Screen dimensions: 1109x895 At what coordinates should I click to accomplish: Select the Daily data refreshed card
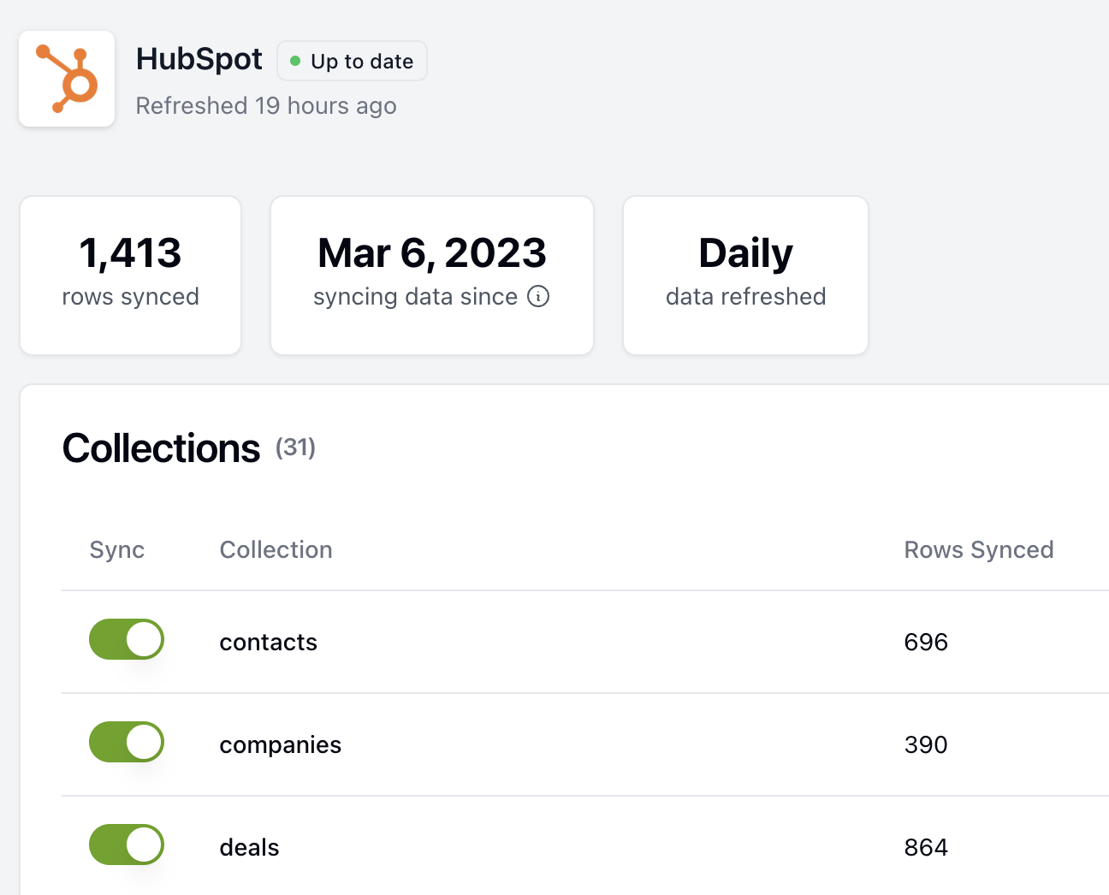click(745, 276)
